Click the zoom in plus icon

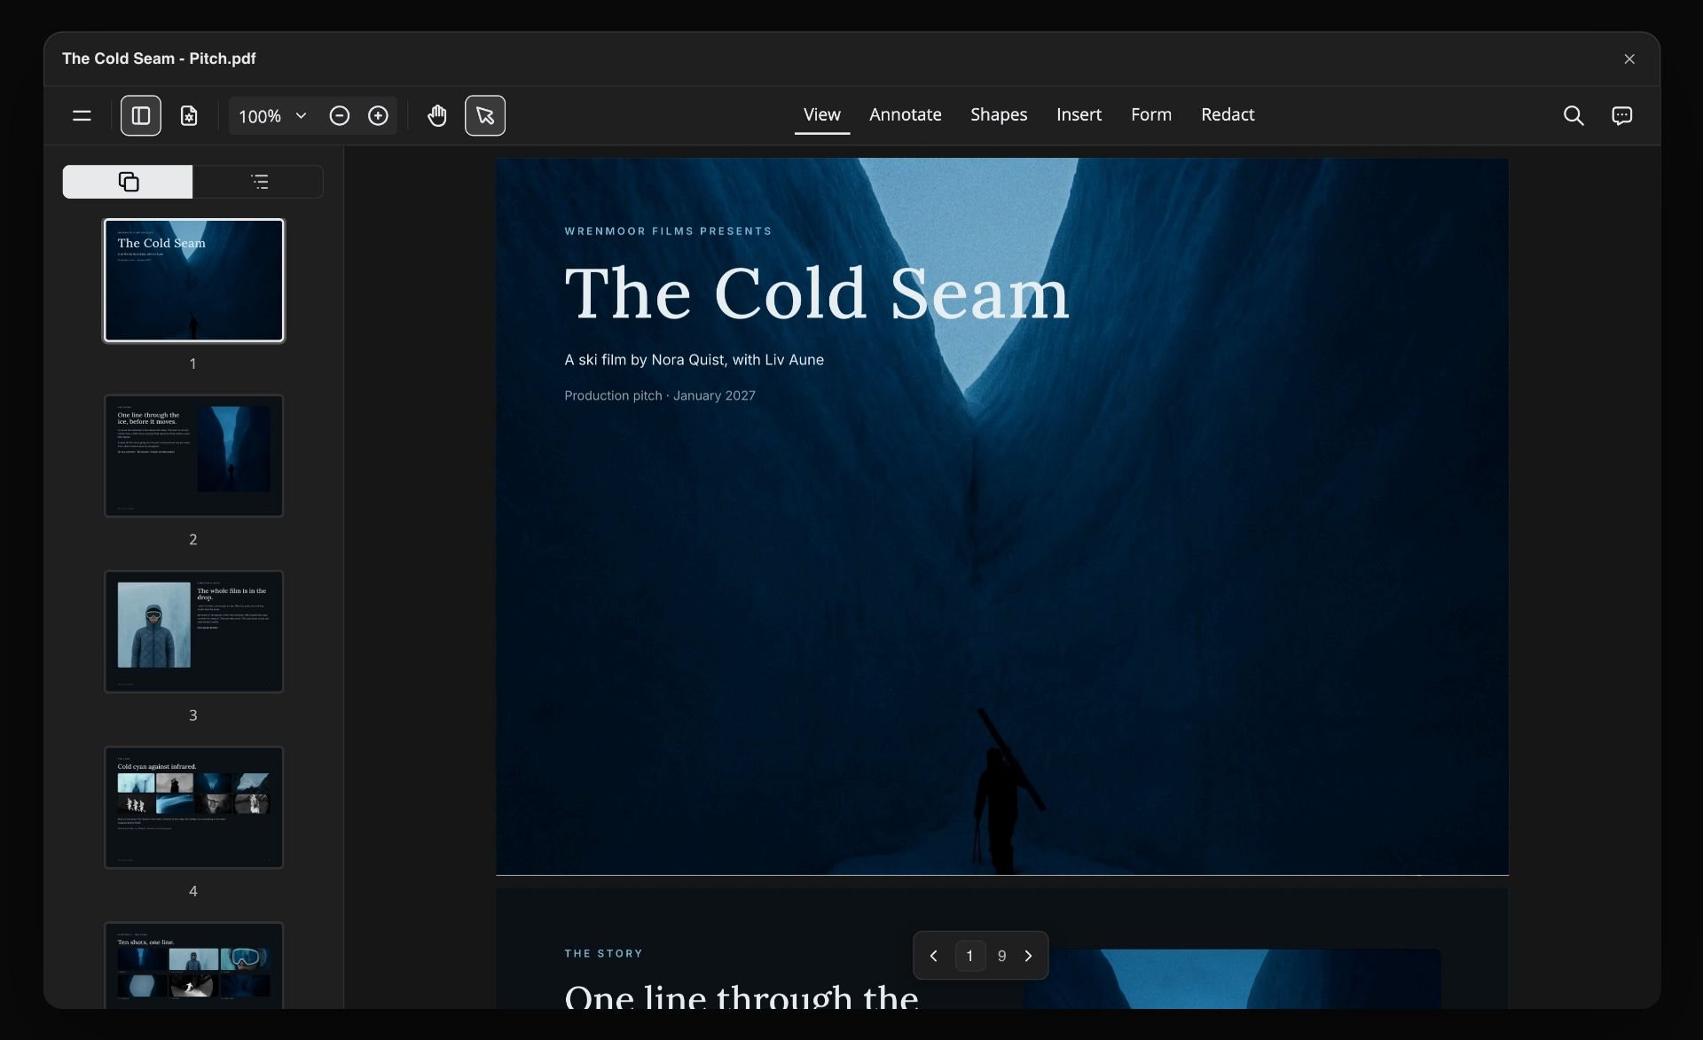click(x=378, y=115)
